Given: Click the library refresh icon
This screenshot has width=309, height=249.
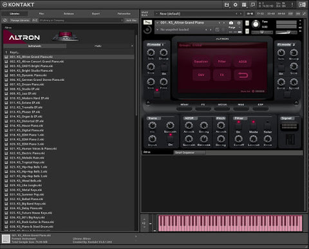Looking at the screenshot, I should (x=5, y=21).
